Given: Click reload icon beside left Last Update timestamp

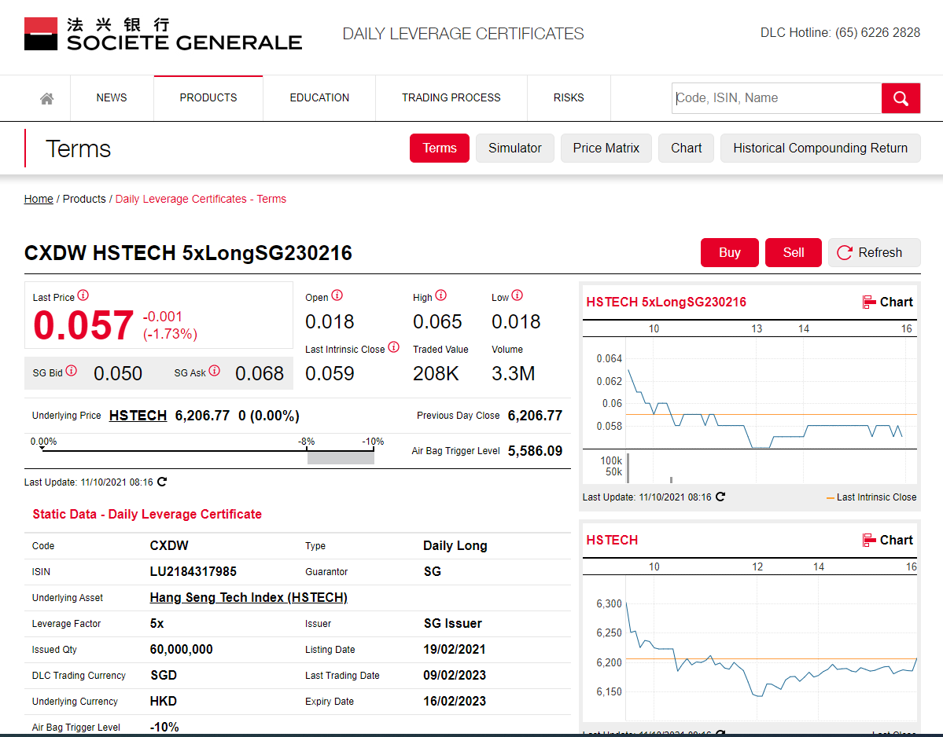Looking at the screenshot, I should coord(162,482).
